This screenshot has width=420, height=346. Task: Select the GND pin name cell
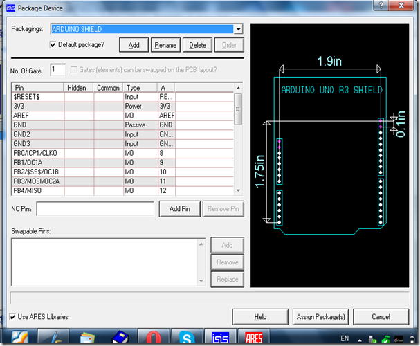click(x=37, y=125)
